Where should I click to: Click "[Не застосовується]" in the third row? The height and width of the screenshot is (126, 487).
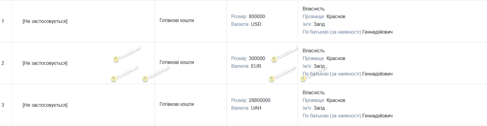click(x=45, y=105)
